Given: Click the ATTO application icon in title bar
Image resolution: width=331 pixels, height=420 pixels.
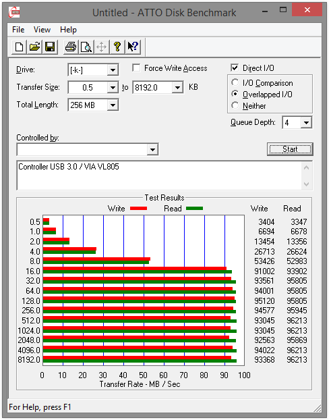Looking at the screenshot, I should coord(14,12).
